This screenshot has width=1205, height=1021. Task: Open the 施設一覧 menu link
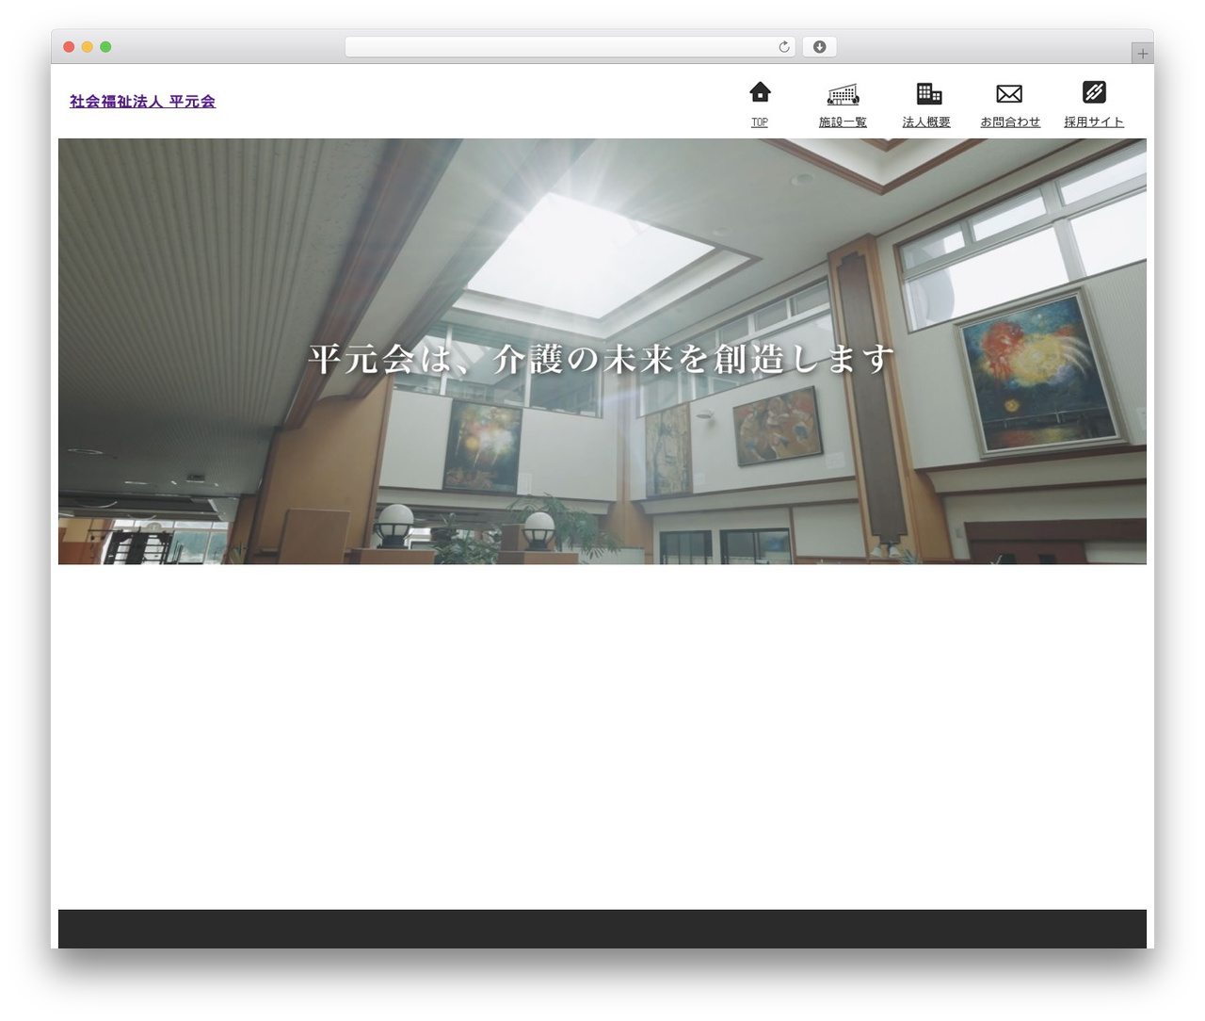(x=843, y=122)
